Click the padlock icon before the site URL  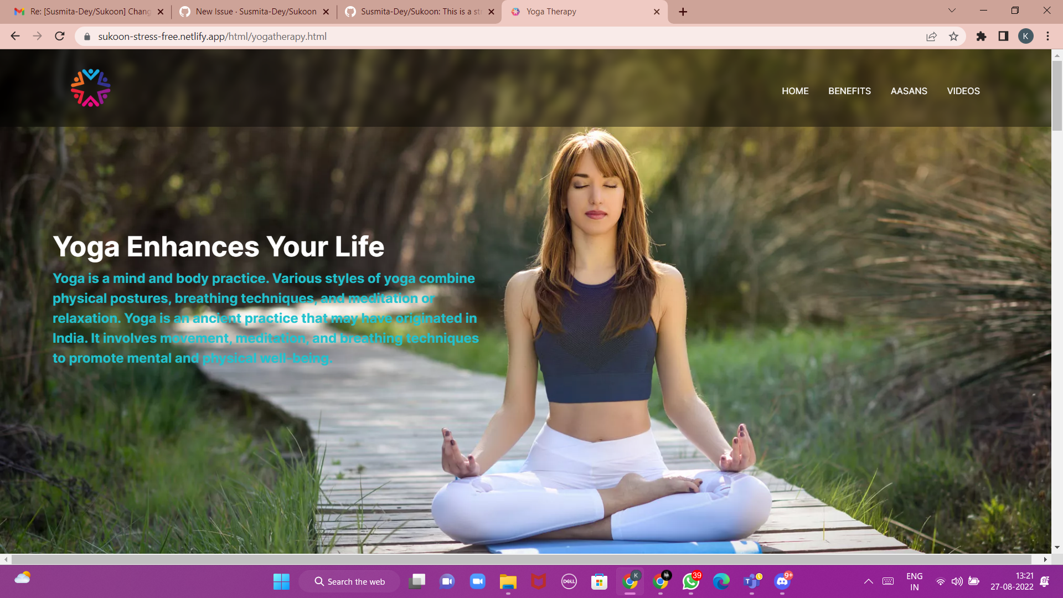(87, 37)
